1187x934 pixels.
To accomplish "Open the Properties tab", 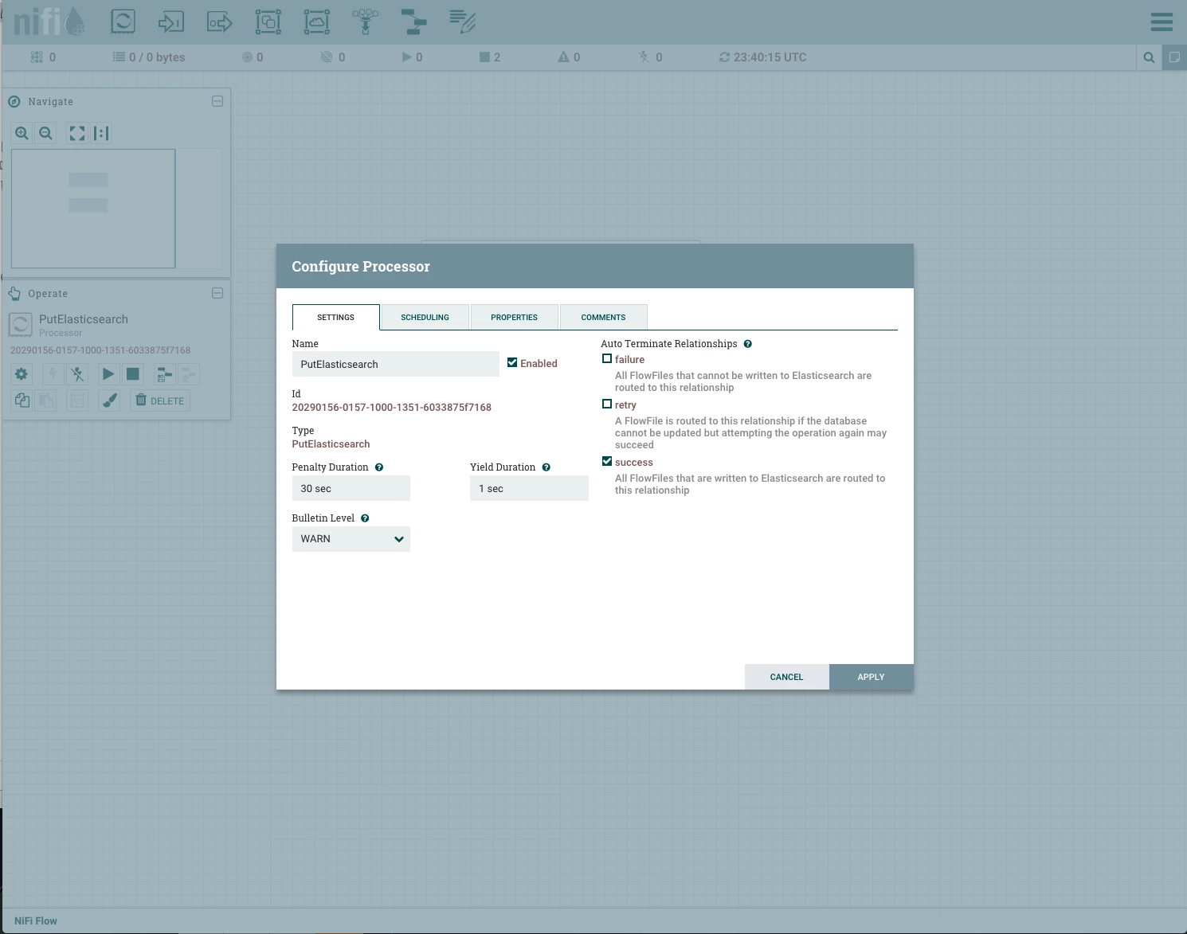I will (x=515, y=317).
